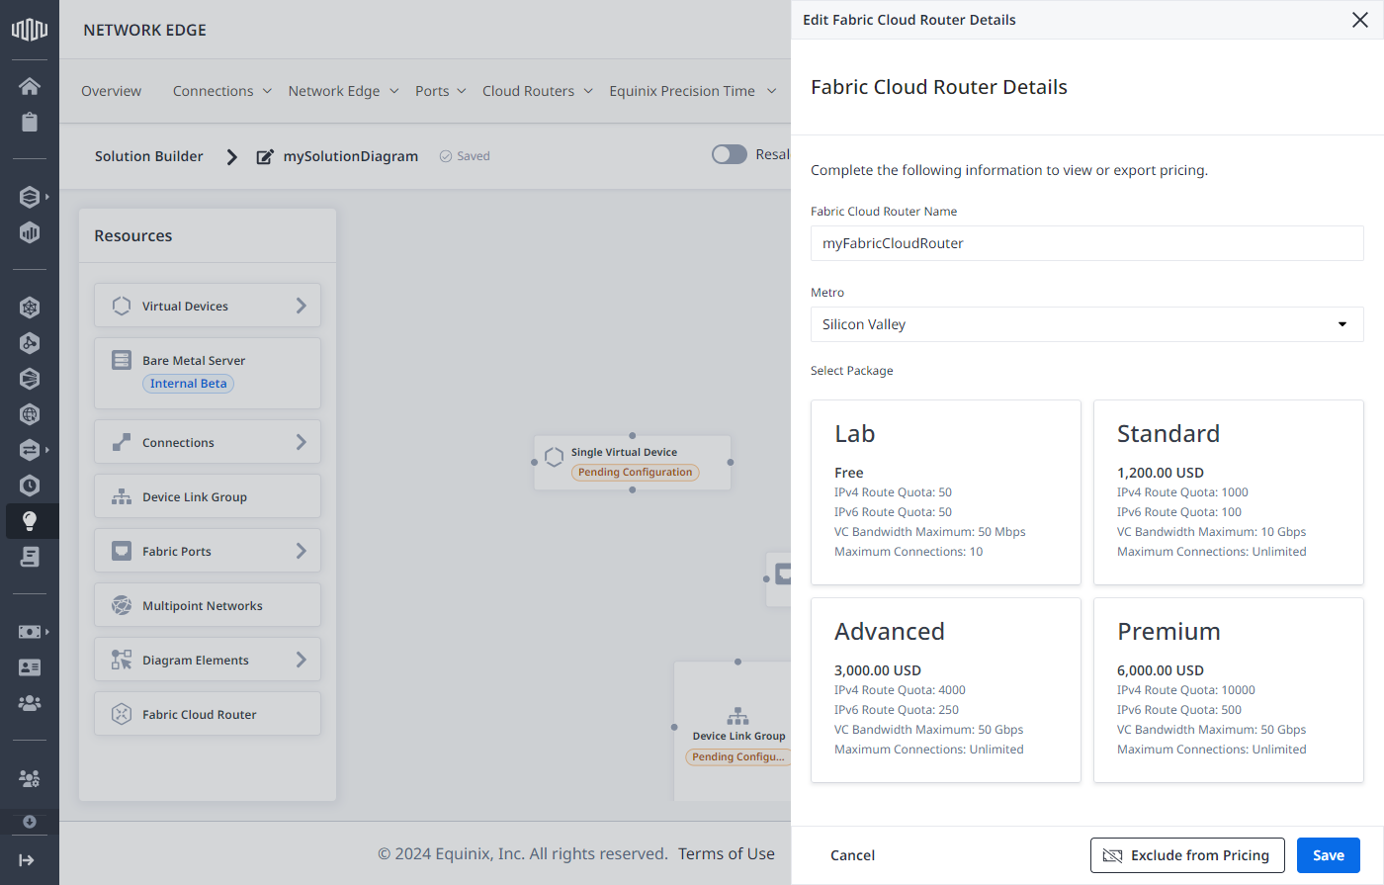Open the globe network sidebar icon
Viewport: 1384px width, 885px height.
pos(30,414)
